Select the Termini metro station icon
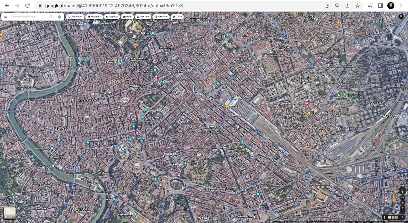 click(221, 98)
